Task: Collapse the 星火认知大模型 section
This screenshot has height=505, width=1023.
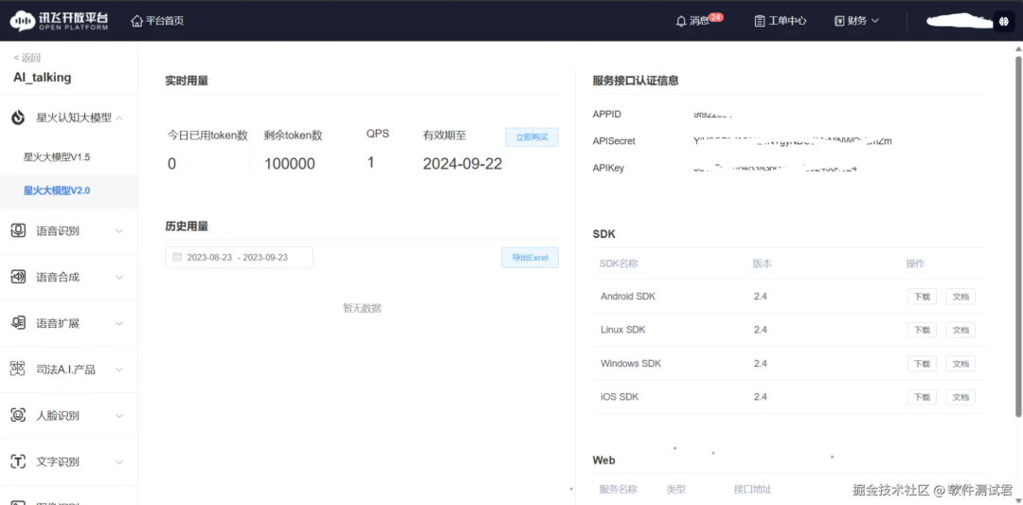Action: tap(119, 117)
